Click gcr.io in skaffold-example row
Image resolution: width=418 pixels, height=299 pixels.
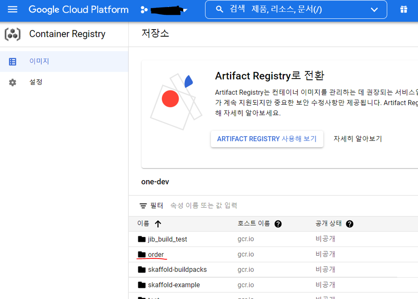[x=246, y=285]
